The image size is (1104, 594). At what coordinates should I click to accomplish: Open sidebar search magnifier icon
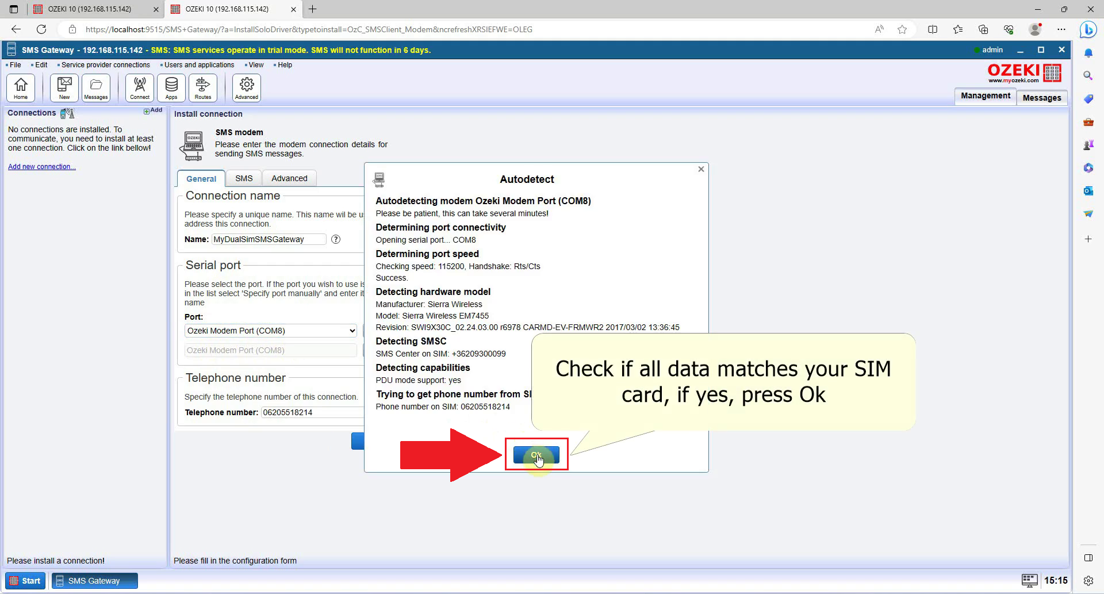pyautogui.click(x=1088, y=75)
